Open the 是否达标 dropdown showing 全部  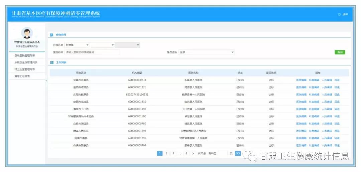(207, 52)
